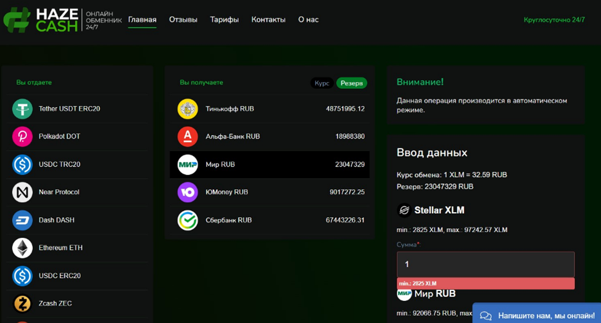Select the Zcash ZEC label
Viewport: 601px width, 323px height.
pyautogui.click(x=55, y=303)
